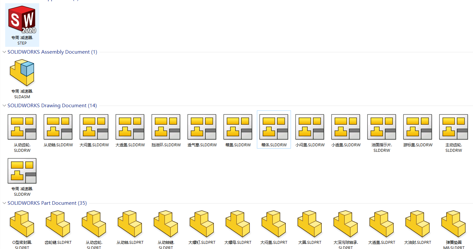This screenshot has height=249, width=473.
Task: Collapse the SOLIDWORKS Assembly Document group chevron
Action: [x=4, y=52]
